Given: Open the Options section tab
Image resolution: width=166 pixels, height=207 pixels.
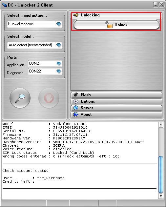Looking at the screenshot, I should (116, 101).
